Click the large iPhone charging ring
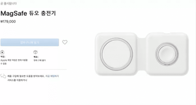This screenshot has height=105, width=196. (116, 54)
